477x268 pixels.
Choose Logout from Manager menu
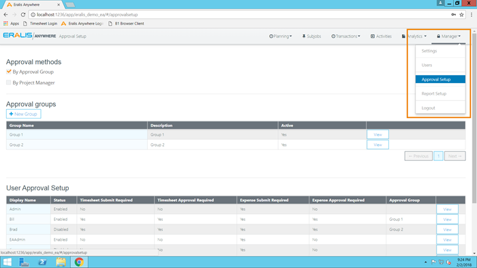tap(440, 108)
